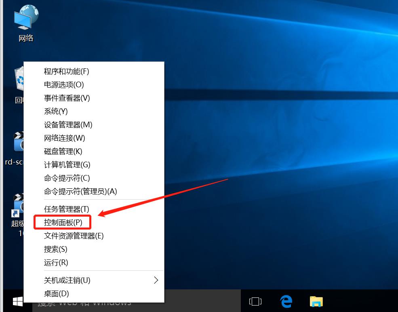Click the Windows Start button
Screen dimensions: 398x312
[x=17, y=301]
